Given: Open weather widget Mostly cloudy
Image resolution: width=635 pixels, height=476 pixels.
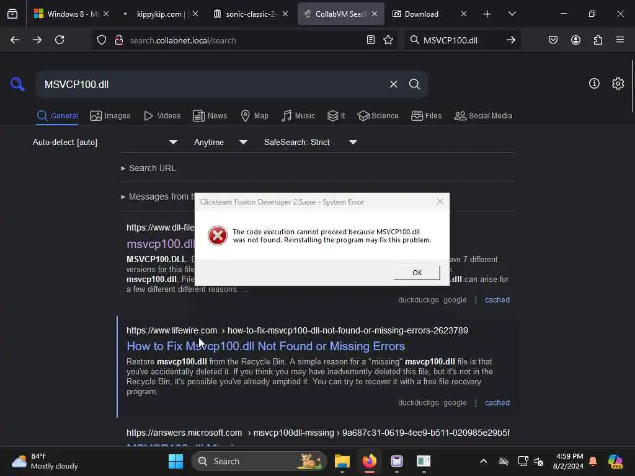Looking at the screenshot, I should (45, 461).
